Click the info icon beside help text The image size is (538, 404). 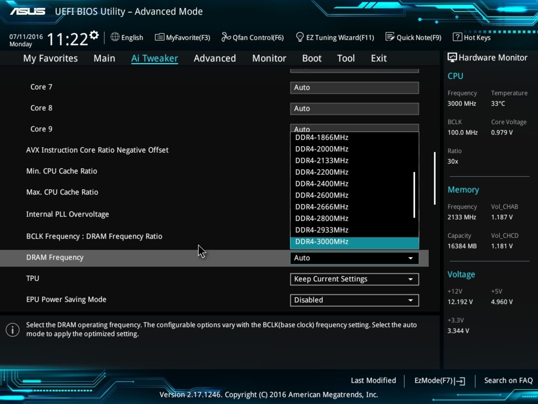(x=13, y=330)
